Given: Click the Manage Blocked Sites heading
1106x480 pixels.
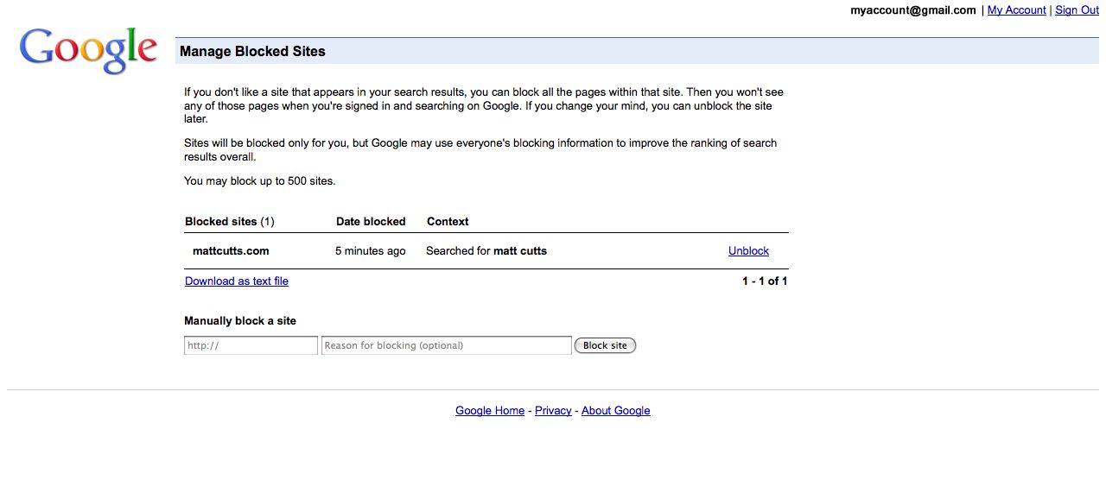Looking at the screenshot, I should (x=252, y=52).
